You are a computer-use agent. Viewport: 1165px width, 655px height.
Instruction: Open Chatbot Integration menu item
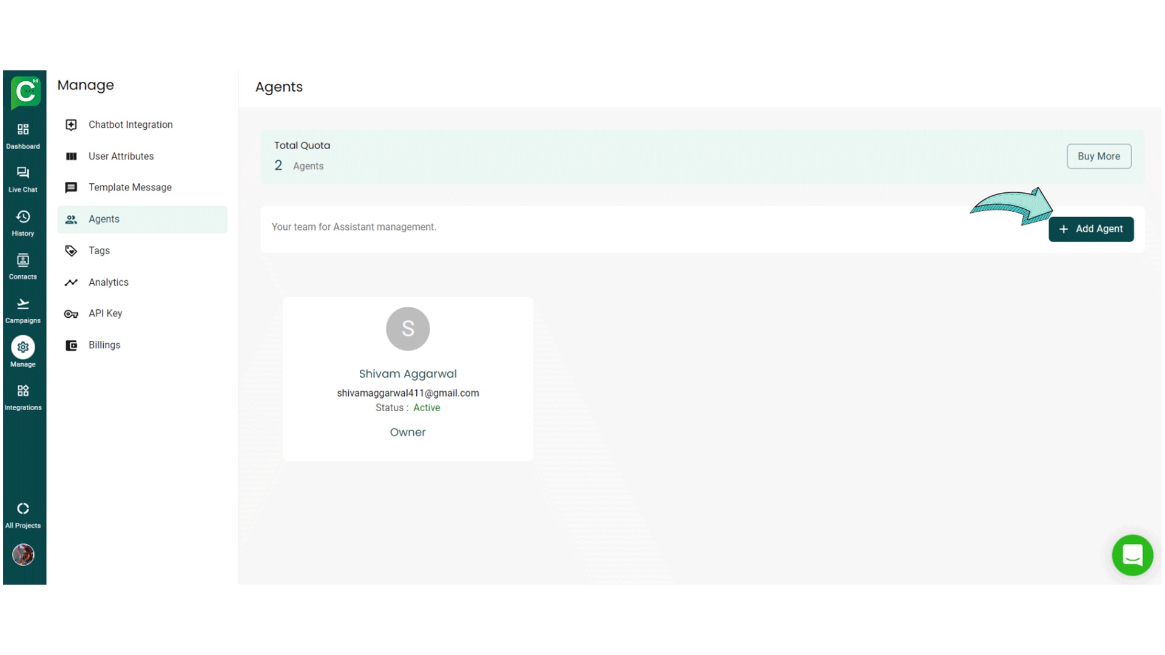pyautogui.click(x=130, y=125)
